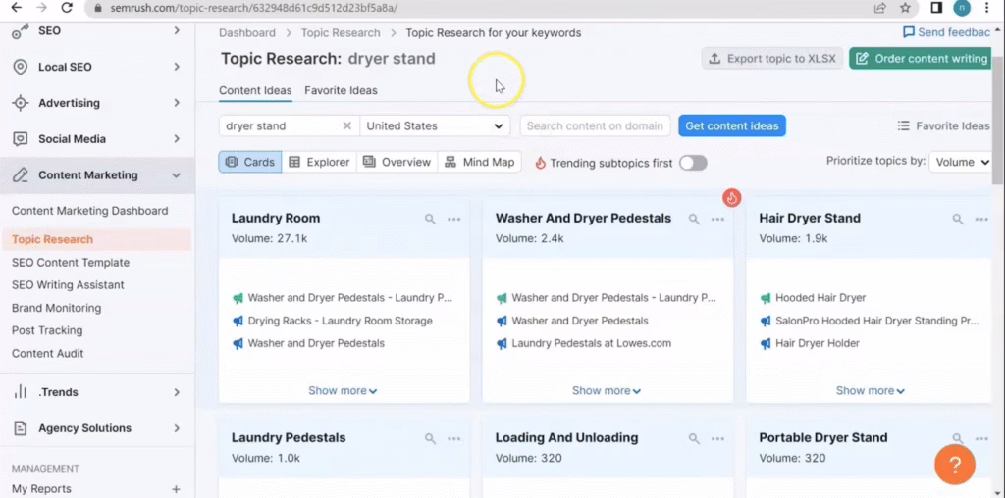Click the orange help question mark button

point(954,464)
